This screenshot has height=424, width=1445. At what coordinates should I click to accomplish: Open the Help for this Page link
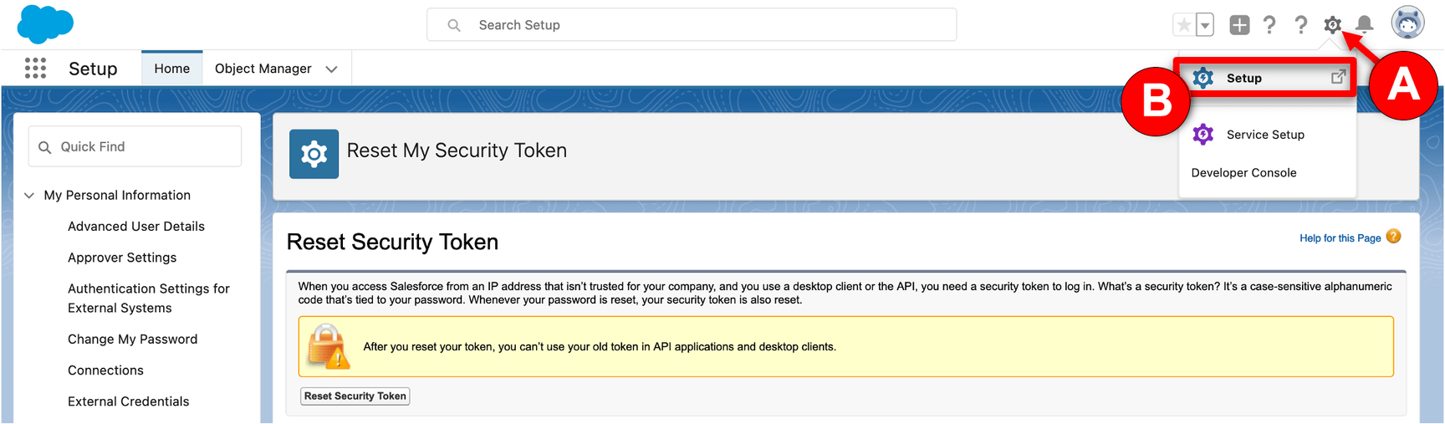[x=1340, y=238]
